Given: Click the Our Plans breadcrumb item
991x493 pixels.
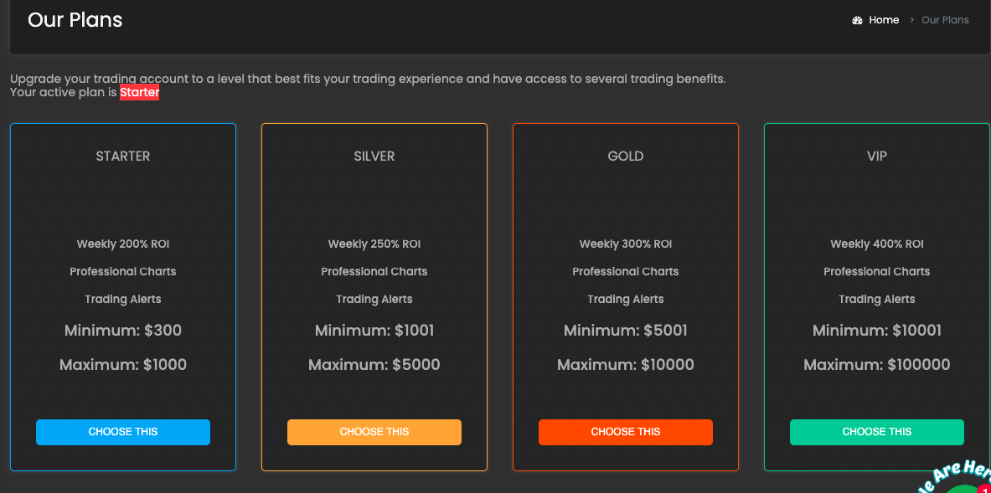Looking at the screenshot, I should pos(945,20).
